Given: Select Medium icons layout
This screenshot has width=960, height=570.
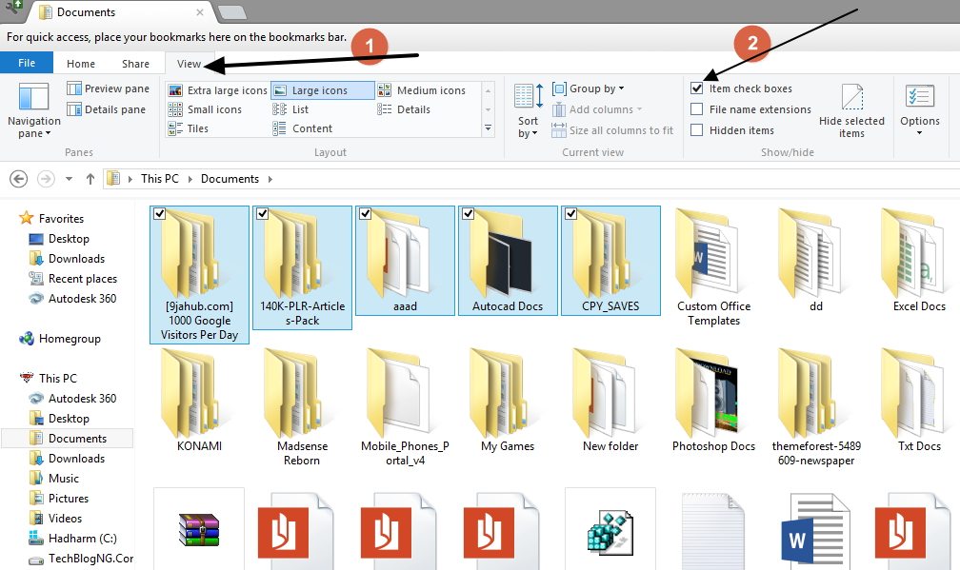Looking at the screenshot, I should pyautogui.click(x=422, y=90).
